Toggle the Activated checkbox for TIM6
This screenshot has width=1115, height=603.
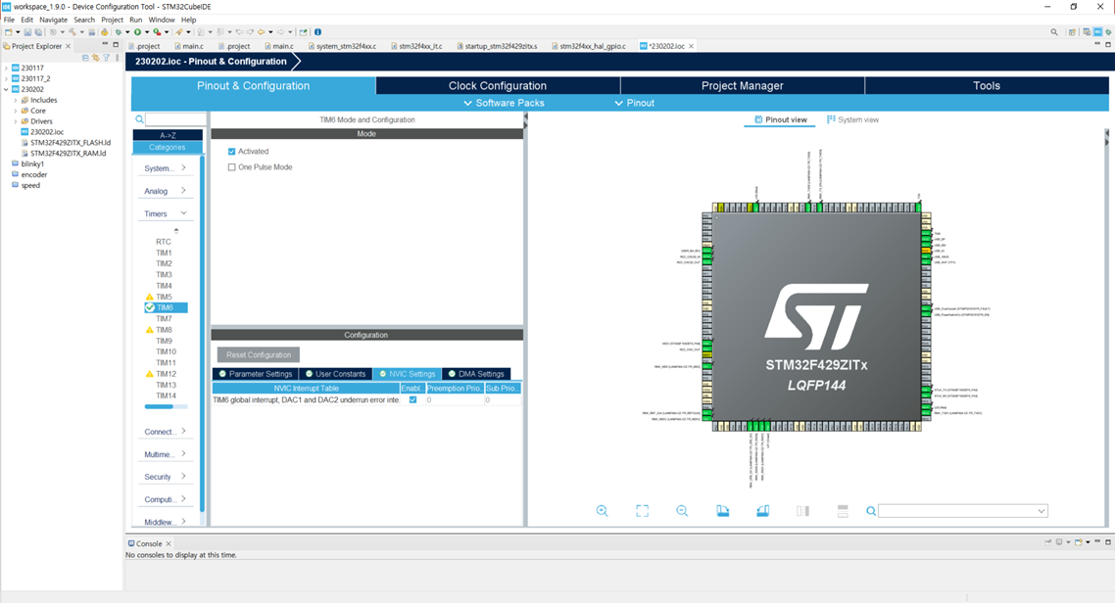pos(232,152)
